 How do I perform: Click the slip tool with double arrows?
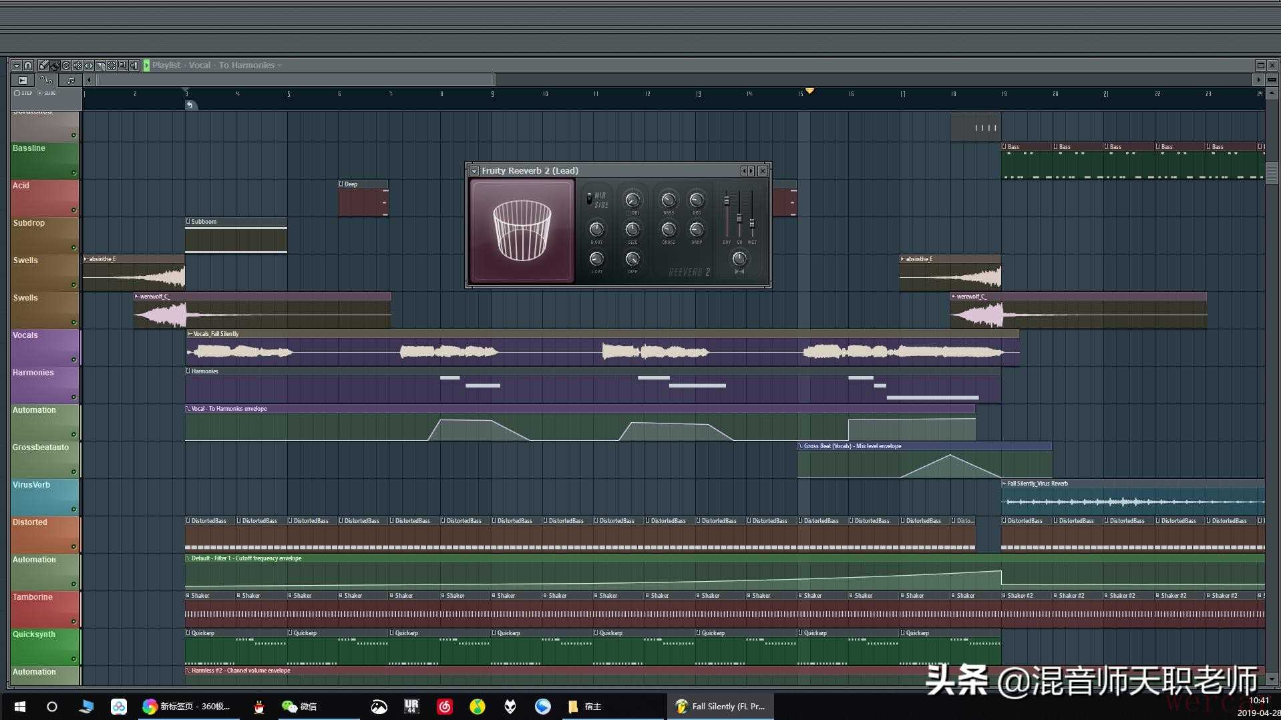[89, 65]
